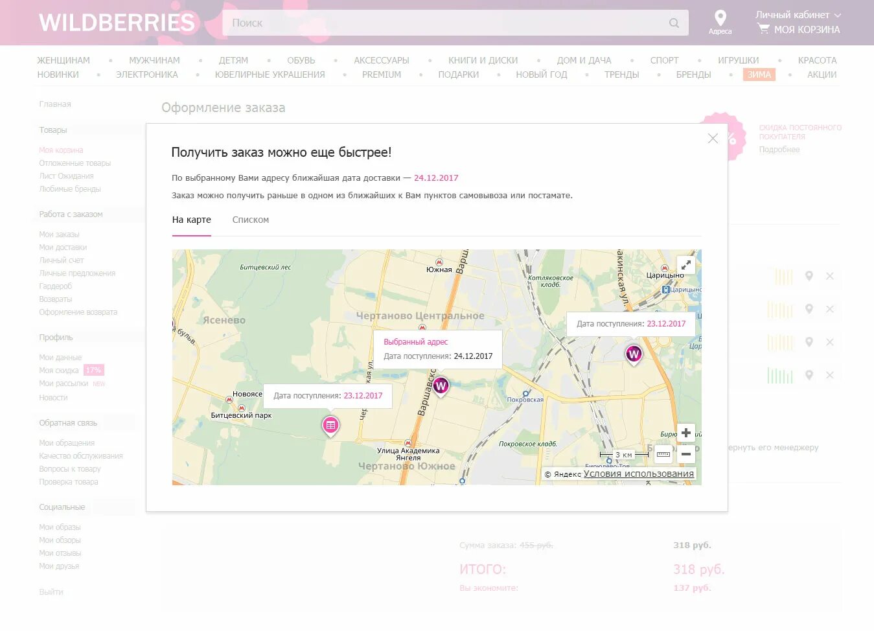Screen dimensions: 874x631
Task: Open Мои отзывы sidebar link
Action: pos(60,553)
